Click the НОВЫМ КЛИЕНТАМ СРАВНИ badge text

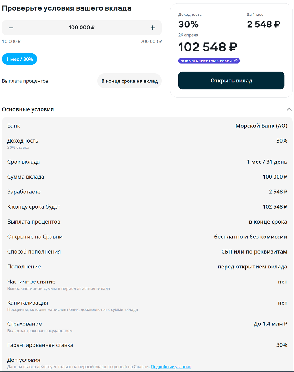[x=206, y=61]
